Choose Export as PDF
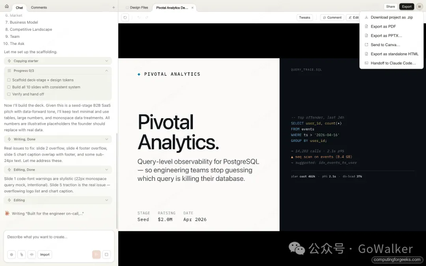Image resolution: width=426 pixels, height=266 pixels. click(391, 26)
